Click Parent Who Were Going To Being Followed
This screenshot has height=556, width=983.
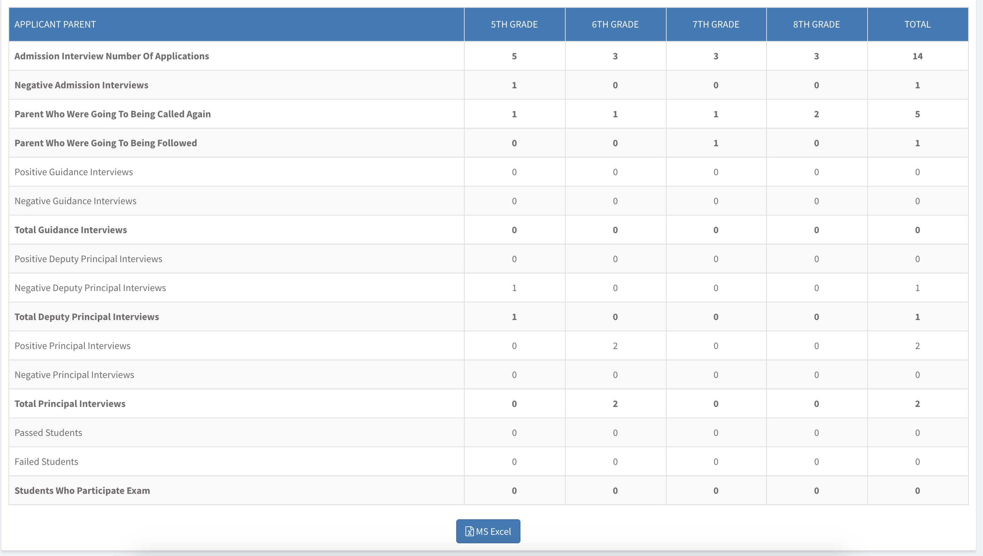106,143
